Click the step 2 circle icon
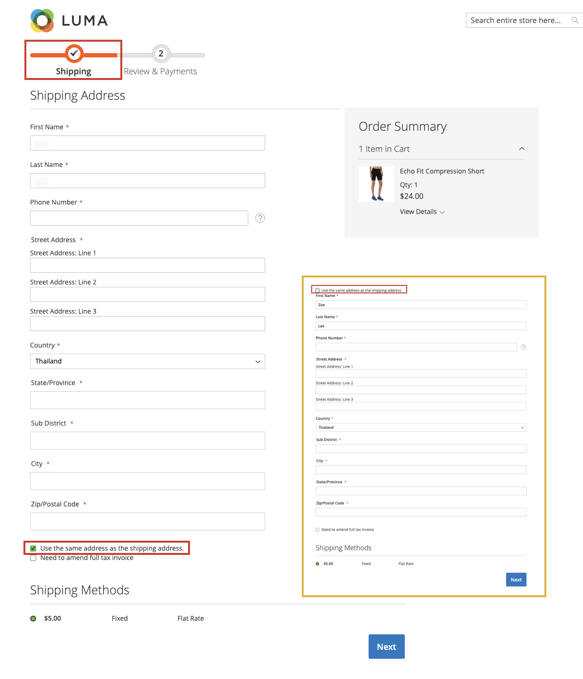The width and height of the screenshot is (583, 679). click(161, 54)
